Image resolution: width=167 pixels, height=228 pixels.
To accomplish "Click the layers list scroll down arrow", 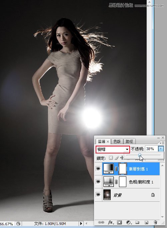I will [162, 217].
